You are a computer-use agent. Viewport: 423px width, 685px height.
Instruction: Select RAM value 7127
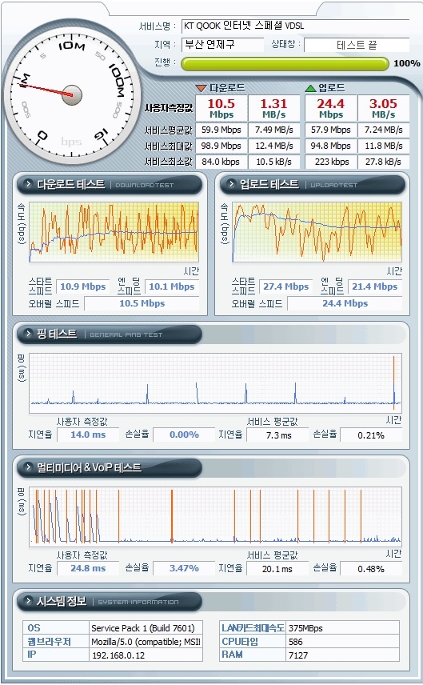pyautogui.click(x=343, y=655)
